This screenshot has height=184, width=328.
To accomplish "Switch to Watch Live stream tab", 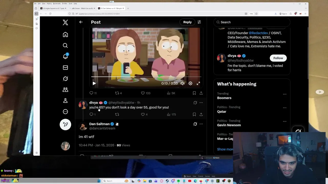I will (82, 8).
